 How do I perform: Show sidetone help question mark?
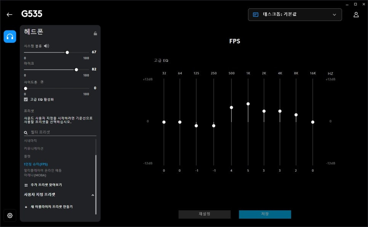click(x=42, y=82)
